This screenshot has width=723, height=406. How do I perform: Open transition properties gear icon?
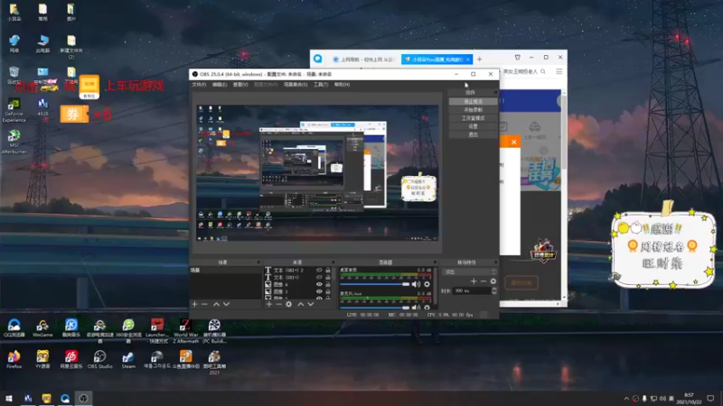coord(493,281)
